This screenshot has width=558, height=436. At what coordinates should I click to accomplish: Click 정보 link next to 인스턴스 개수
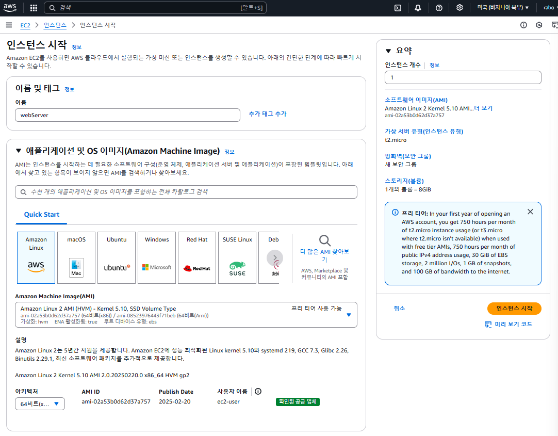click(435, 65)
